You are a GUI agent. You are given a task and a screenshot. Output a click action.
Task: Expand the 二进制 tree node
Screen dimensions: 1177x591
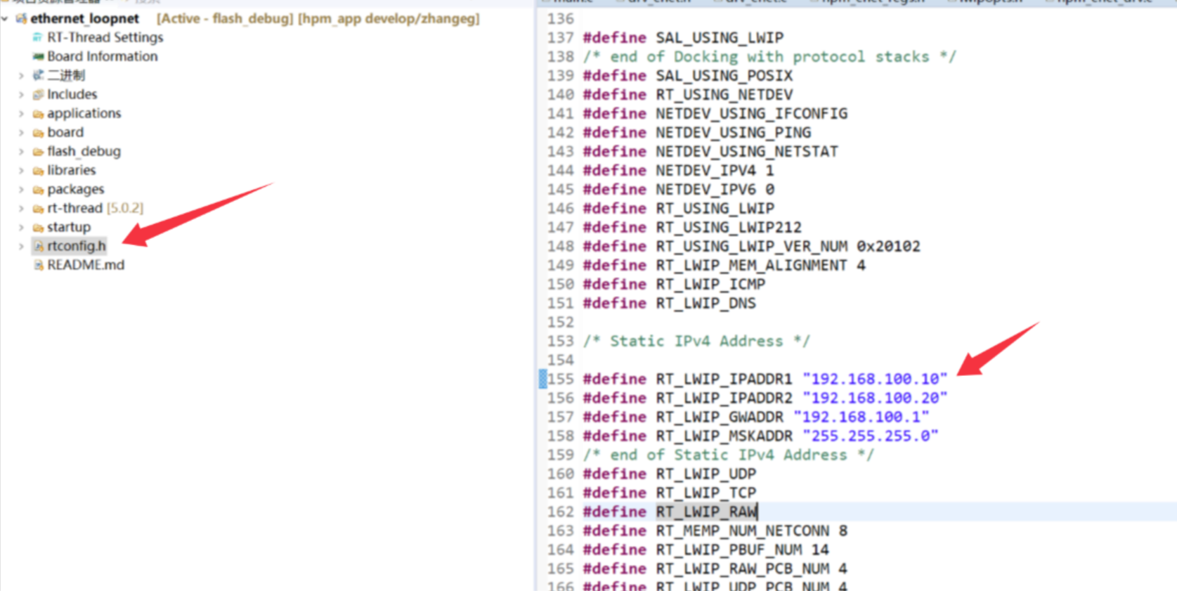pos(21,75)
